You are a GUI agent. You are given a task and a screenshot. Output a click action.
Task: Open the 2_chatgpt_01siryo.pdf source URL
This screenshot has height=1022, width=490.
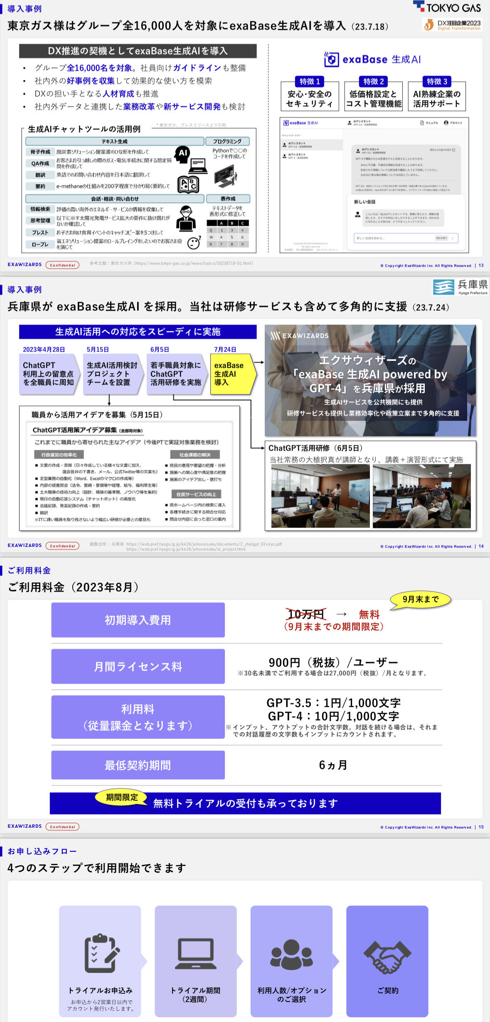click(204, 544)
